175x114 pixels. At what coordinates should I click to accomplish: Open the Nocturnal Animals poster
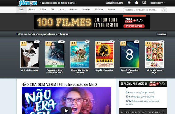click(30, 55)
